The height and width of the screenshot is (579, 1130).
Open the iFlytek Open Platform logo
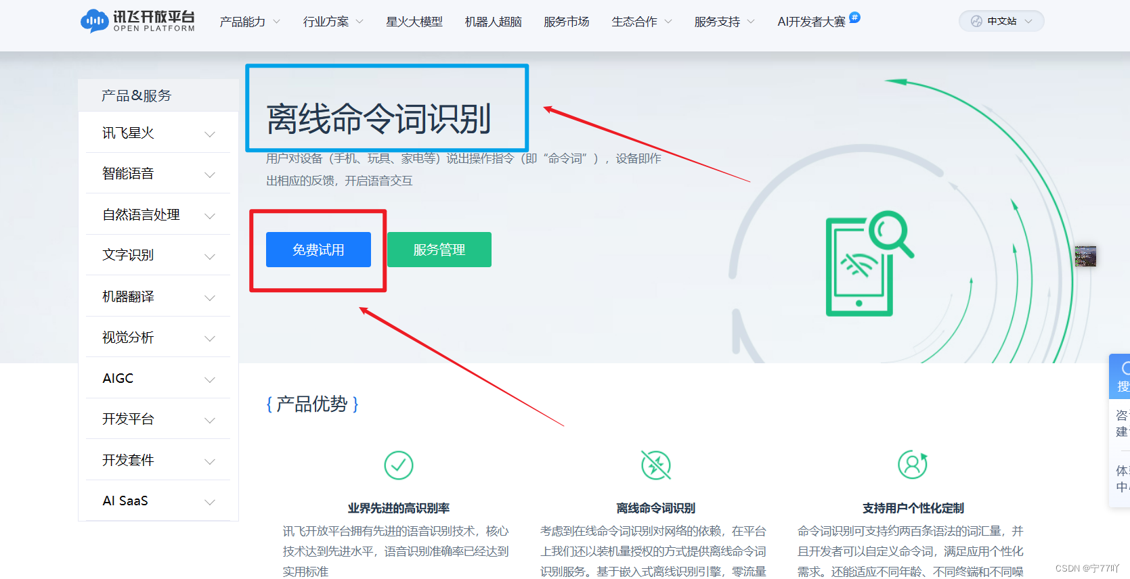[137, 21]
